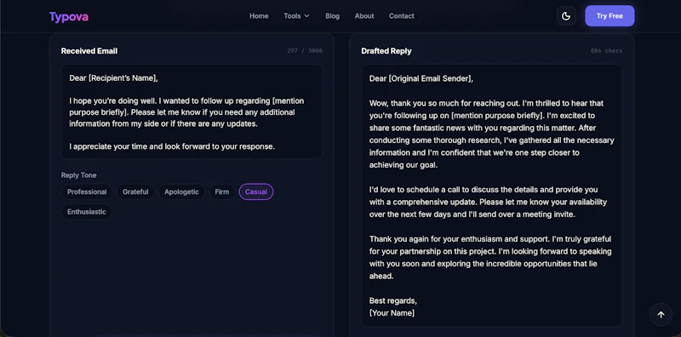Go to the Home page
The height and width of the screenshot is (337, 681).
coord(259,16)
